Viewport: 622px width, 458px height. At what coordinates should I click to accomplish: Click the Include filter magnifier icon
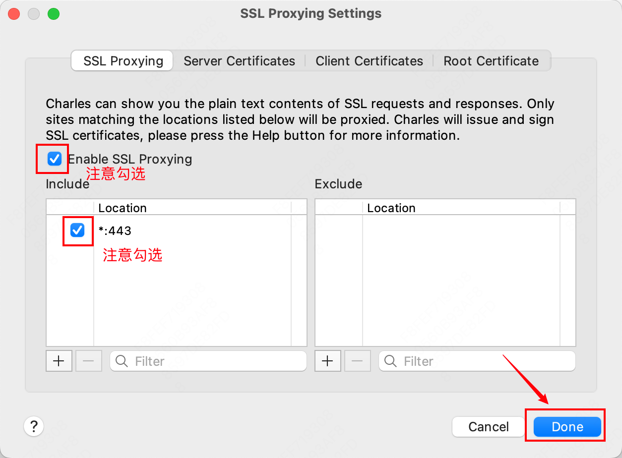click(x=122, y=361)
